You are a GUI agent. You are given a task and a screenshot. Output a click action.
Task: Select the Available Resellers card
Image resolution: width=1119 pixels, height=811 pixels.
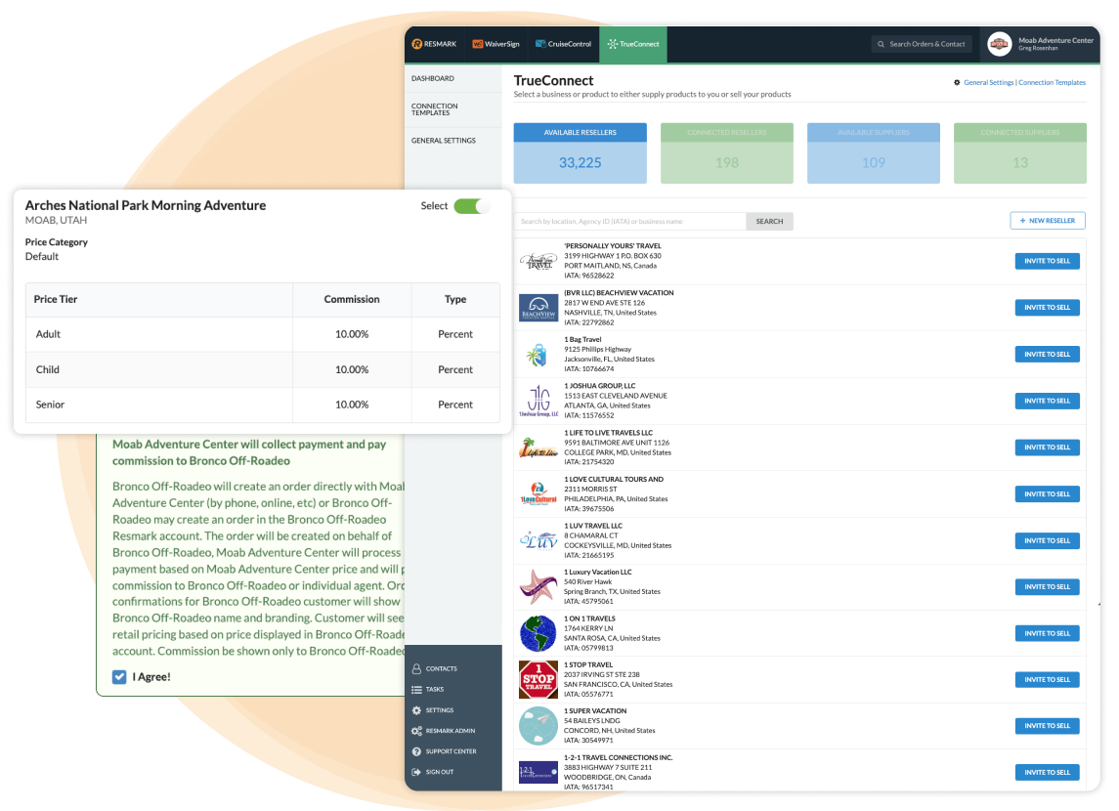click(581, 153)
